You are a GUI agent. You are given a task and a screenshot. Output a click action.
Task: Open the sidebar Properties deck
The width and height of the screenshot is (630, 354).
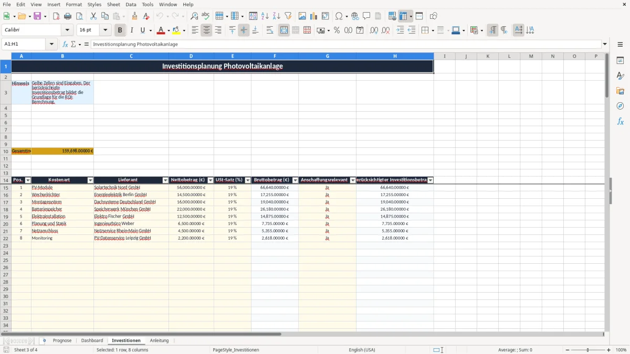pos(620,60)
